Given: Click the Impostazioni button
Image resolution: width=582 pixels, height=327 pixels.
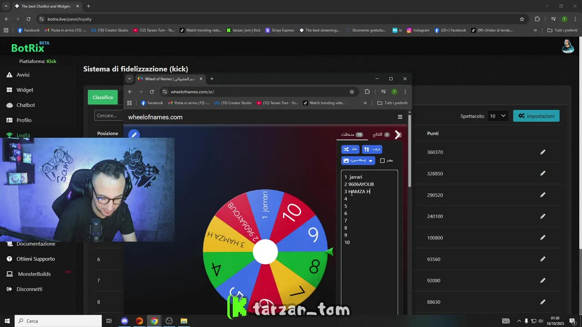Looking at the screenshot, I should click(x=536, y=116).
